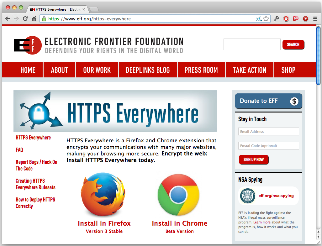Screen dimensions: 322x246
Task: Open the ABOUT menu item
Action: (59, 70)
